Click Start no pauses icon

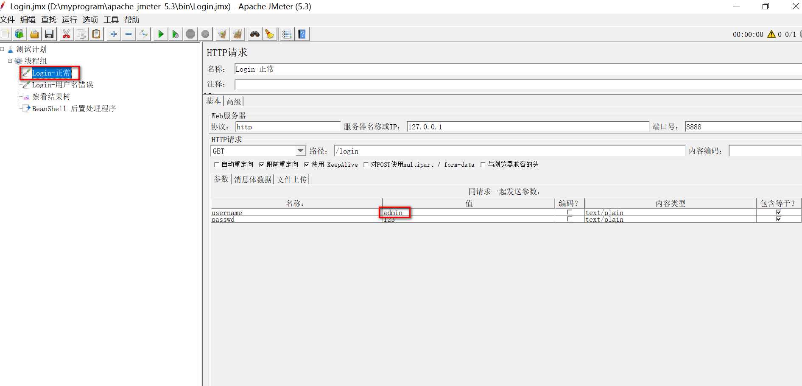point(176,34)
